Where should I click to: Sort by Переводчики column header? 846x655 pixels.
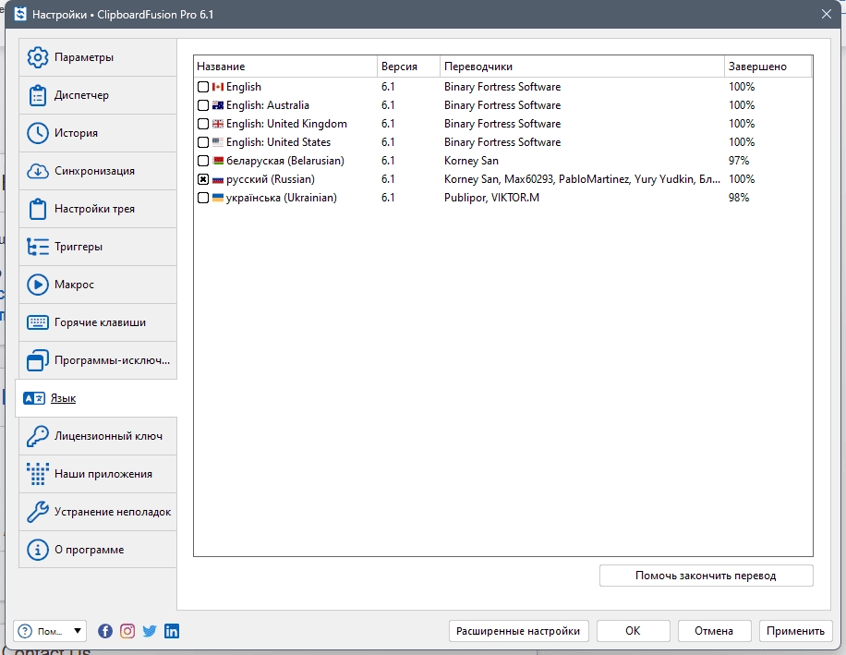(x=582, y=67)
